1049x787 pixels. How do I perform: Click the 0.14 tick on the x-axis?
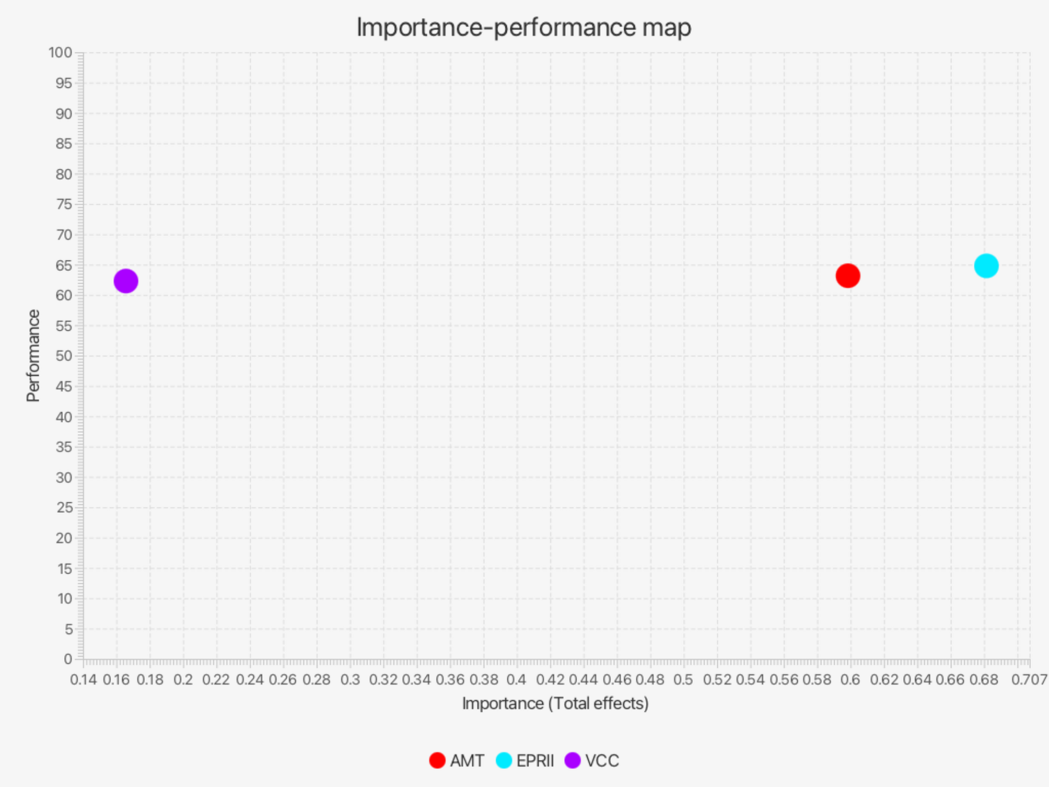pyautogui.click(x=83, y=680)
